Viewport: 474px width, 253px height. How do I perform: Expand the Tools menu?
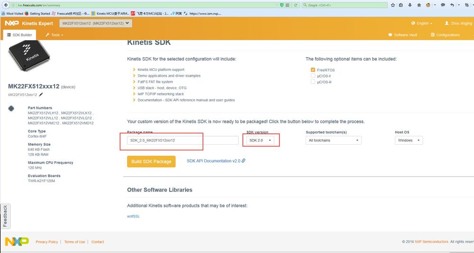(55, 35)
